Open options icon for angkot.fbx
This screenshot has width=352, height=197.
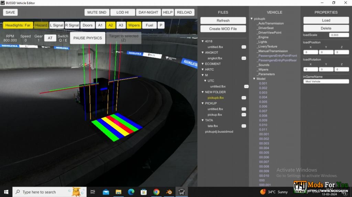click(244, 58)
